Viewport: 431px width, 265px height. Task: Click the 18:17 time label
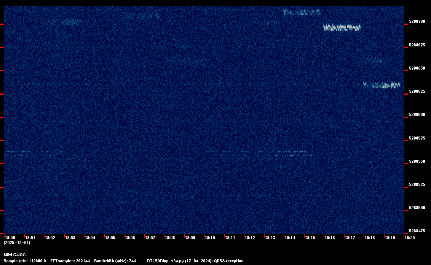pos(350,238)
